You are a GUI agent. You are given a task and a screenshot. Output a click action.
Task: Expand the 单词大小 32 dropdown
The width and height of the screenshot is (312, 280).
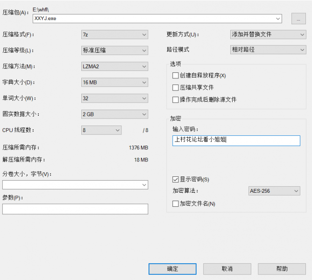pos(114,98)
